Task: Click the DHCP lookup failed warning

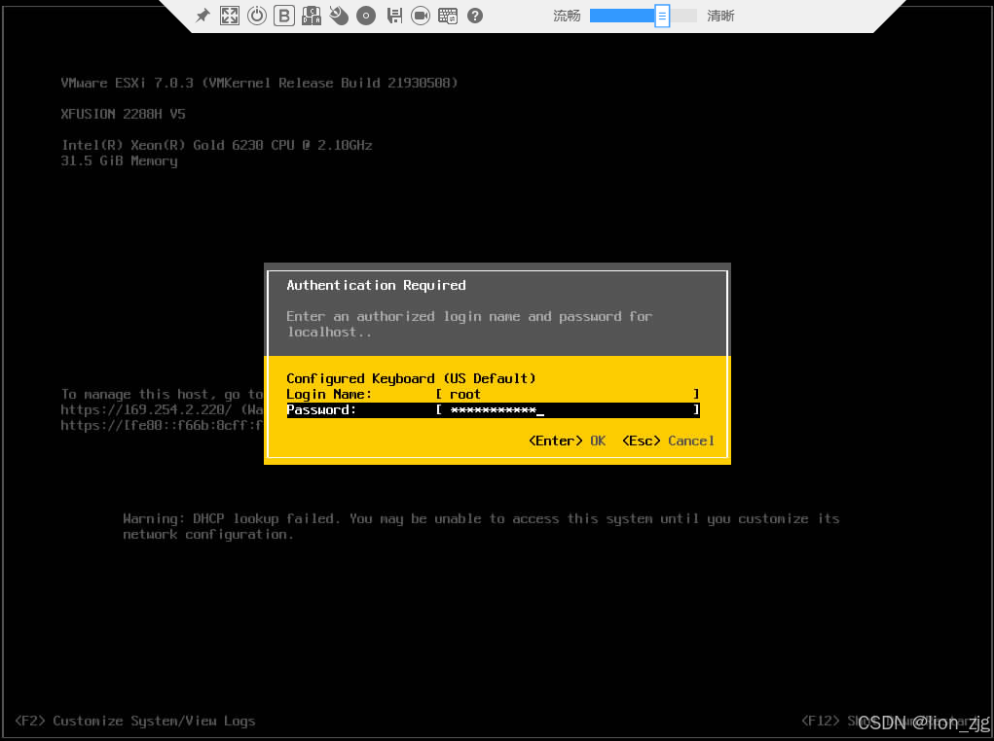Action: click(481, 526)
